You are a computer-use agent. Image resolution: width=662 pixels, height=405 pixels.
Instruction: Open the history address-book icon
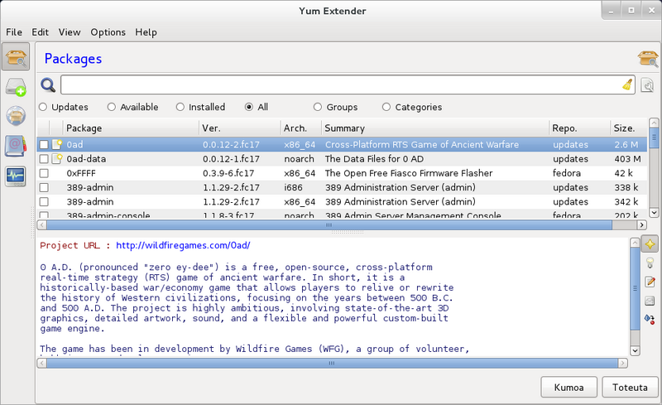coord(17,146)
